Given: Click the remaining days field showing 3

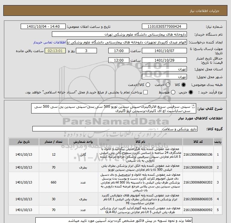Looking at the screenshot, I should pos(86,51).
